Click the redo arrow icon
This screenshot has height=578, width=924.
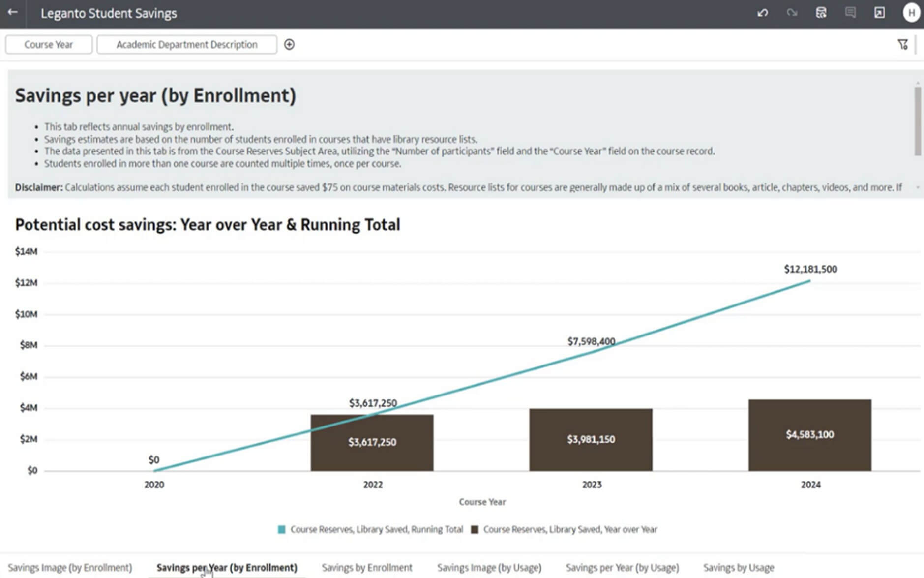tap(792, 13)
